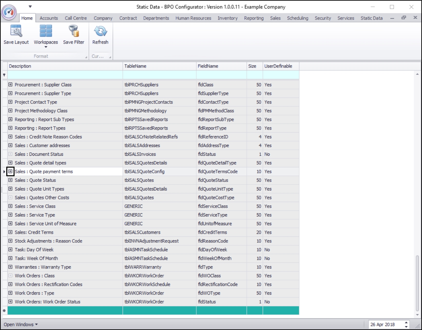This screenshot has height=330, width=422.
Task: Click the Save Filter funnel icon
Action: point(73,31)
